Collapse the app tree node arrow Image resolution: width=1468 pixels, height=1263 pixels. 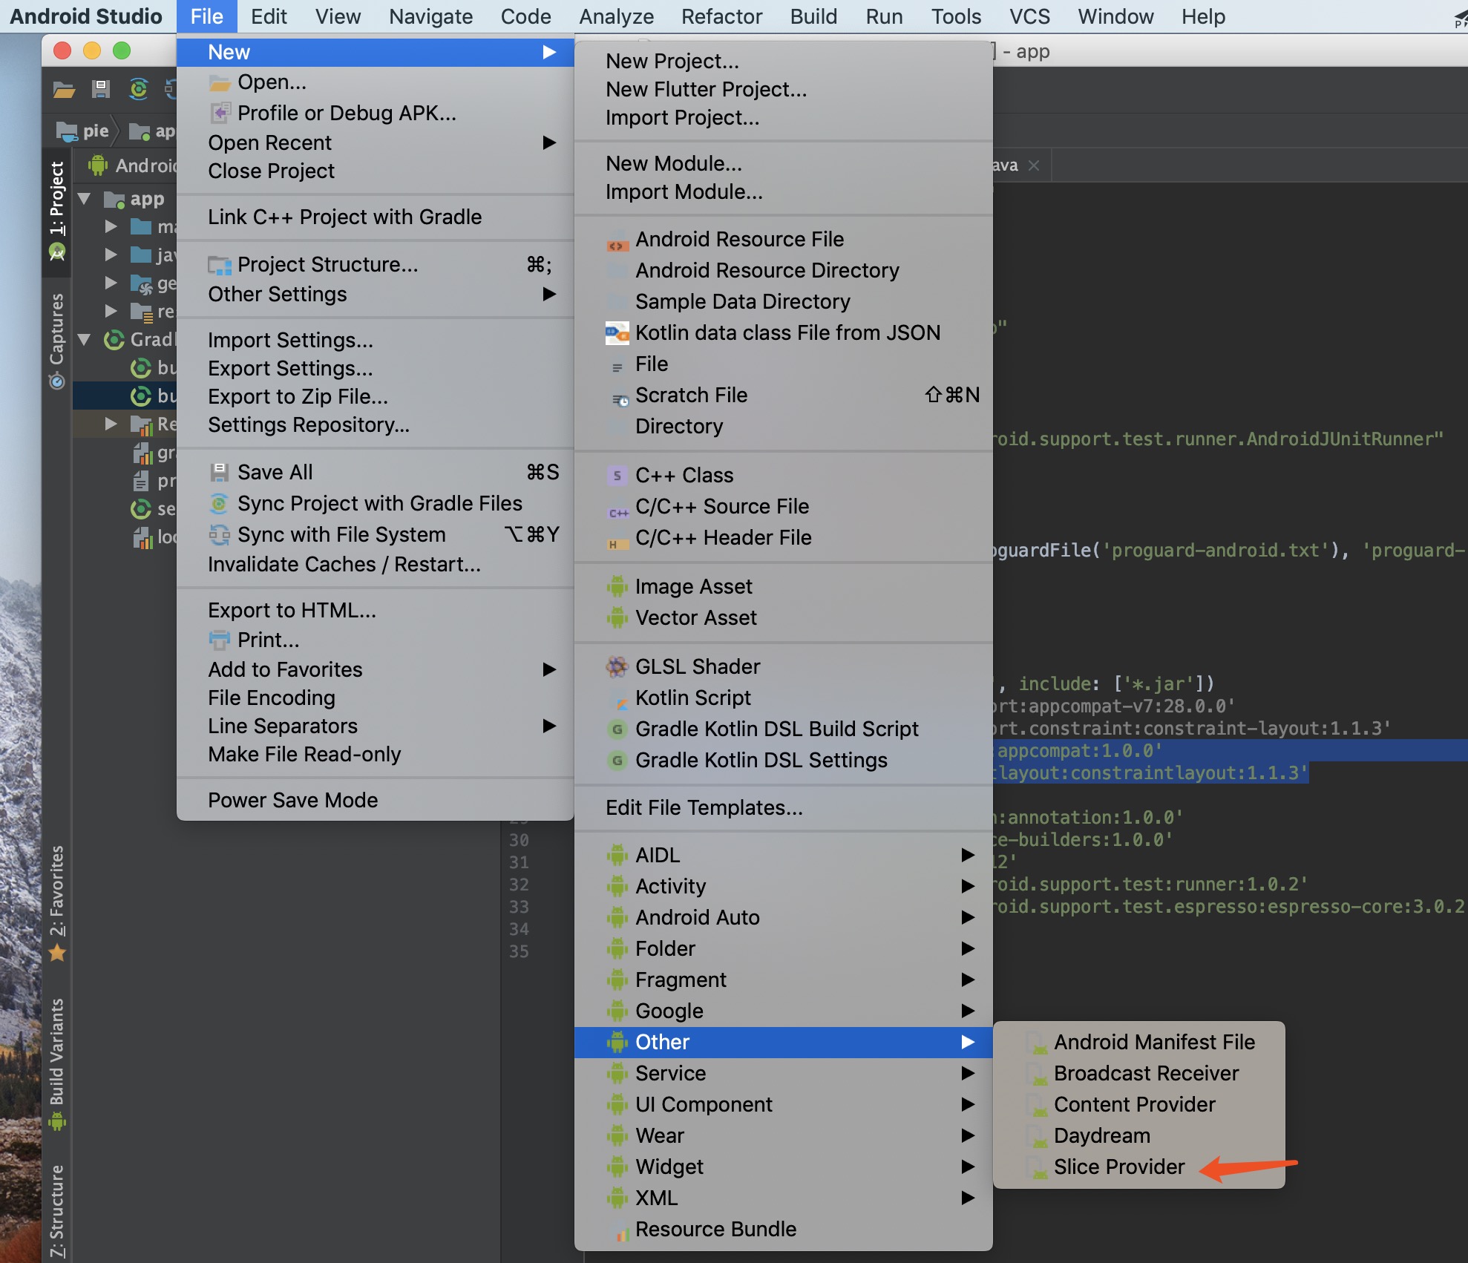point(85,199)
